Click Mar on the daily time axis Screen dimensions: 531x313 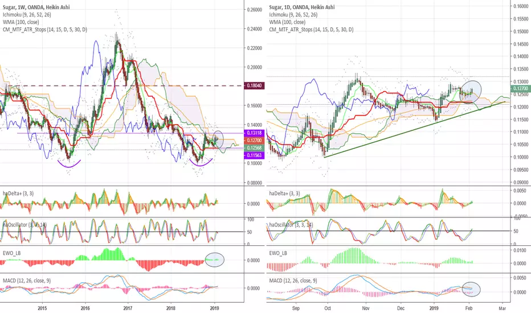tap(502, 308)
